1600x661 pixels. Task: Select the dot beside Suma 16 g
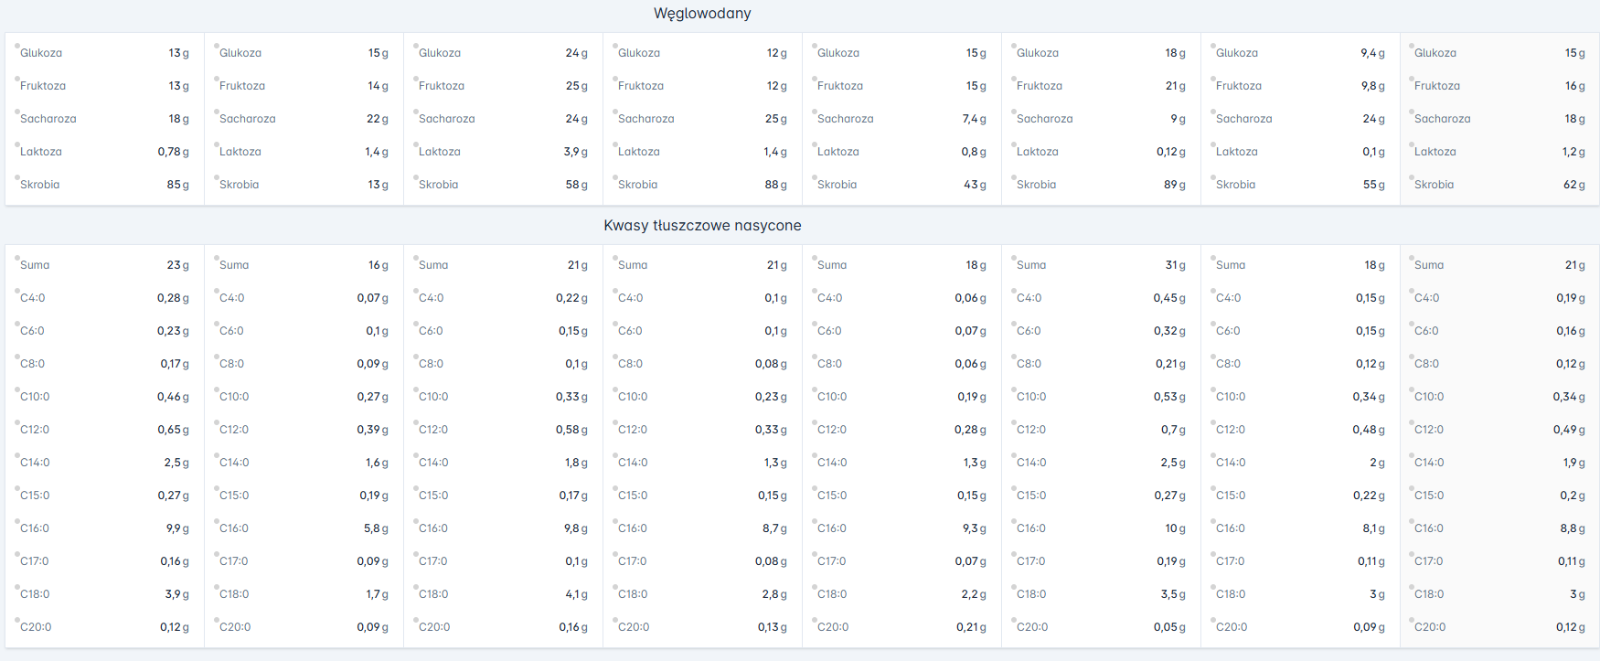(x=216, y=257)
